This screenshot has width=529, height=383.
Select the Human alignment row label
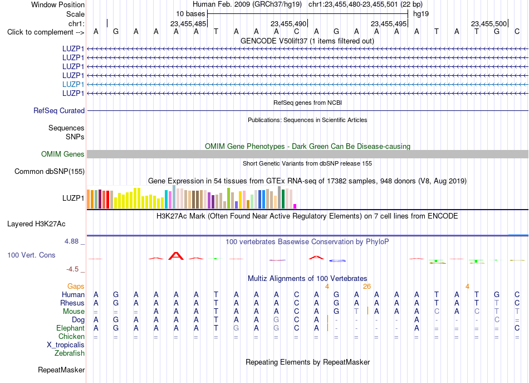tap(73, 295)
